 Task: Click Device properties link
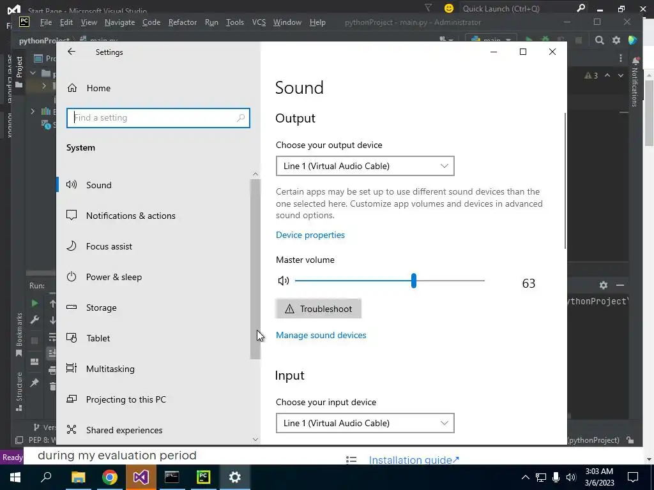click(x=310, y=235)
